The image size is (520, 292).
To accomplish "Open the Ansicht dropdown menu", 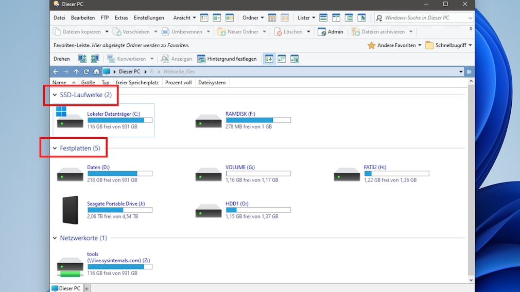I will [x=184, y=18].
